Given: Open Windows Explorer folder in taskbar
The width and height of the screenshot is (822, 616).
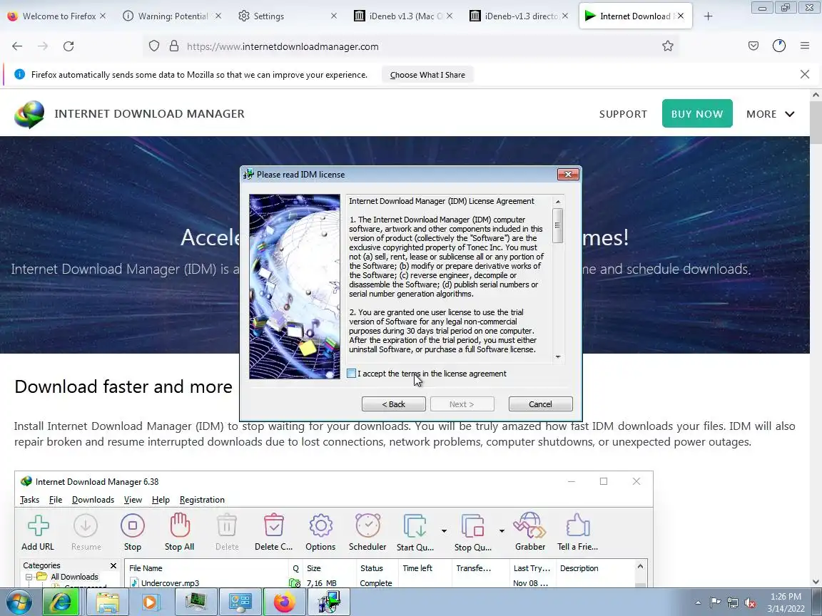Looking at the screenshot, I should (108, 602).
